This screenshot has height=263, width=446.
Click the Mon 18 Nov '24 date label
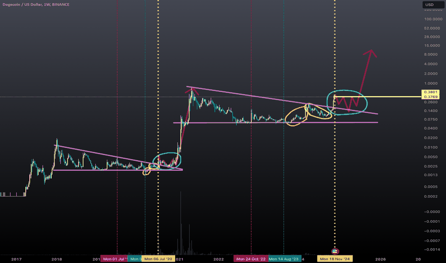[335, 259]
